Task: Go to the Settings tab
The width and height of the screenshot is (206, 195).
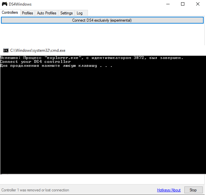Action: [x=66, y=13]
